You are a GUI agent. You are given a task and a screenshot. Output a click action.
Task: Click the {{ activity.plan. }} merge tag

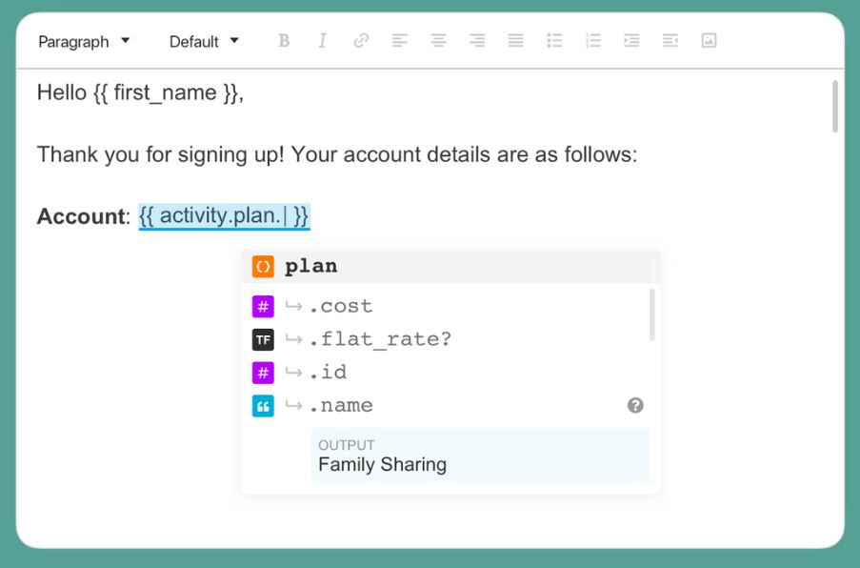[224, 216]
